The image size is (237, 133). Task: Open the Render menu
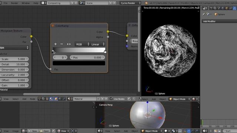click(14, 3)
